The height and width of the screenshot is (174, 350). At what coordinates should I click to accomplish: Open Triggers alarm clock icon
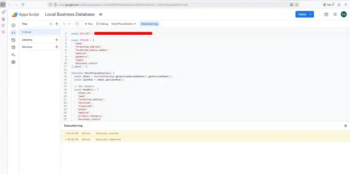[13, 48]
